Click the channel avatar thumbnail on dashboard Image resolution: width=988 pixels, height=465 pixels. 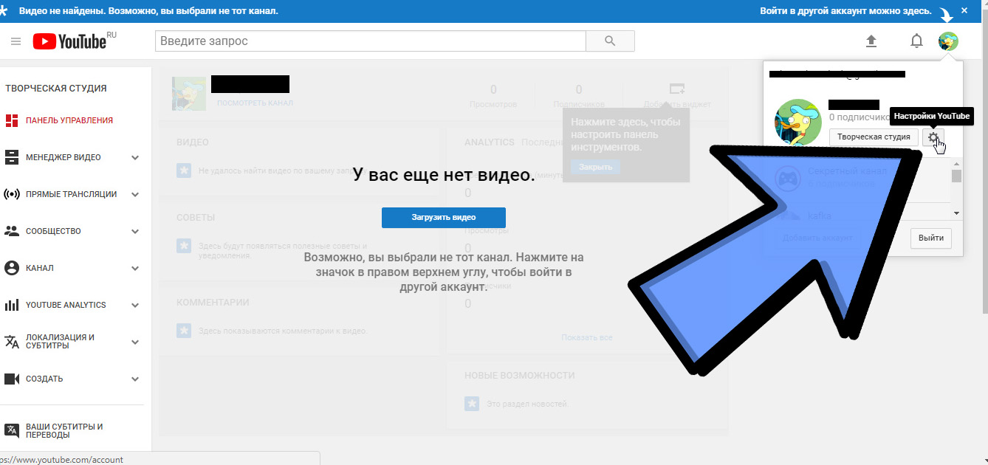[x=189, y=94]
